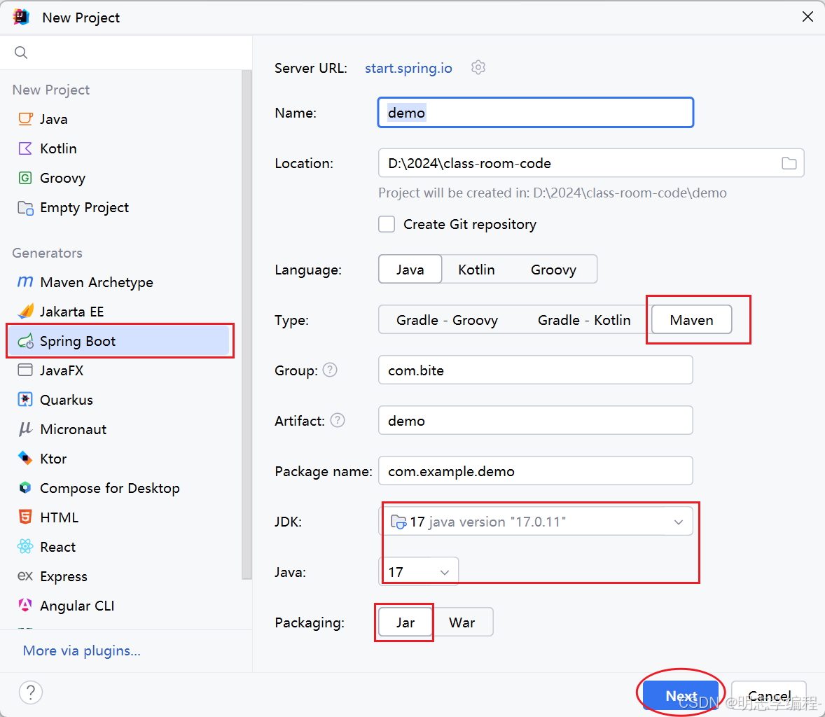Select Kotlin as the language
The height and width of the screenshot is (717, 825).
[x=476, y=270]
